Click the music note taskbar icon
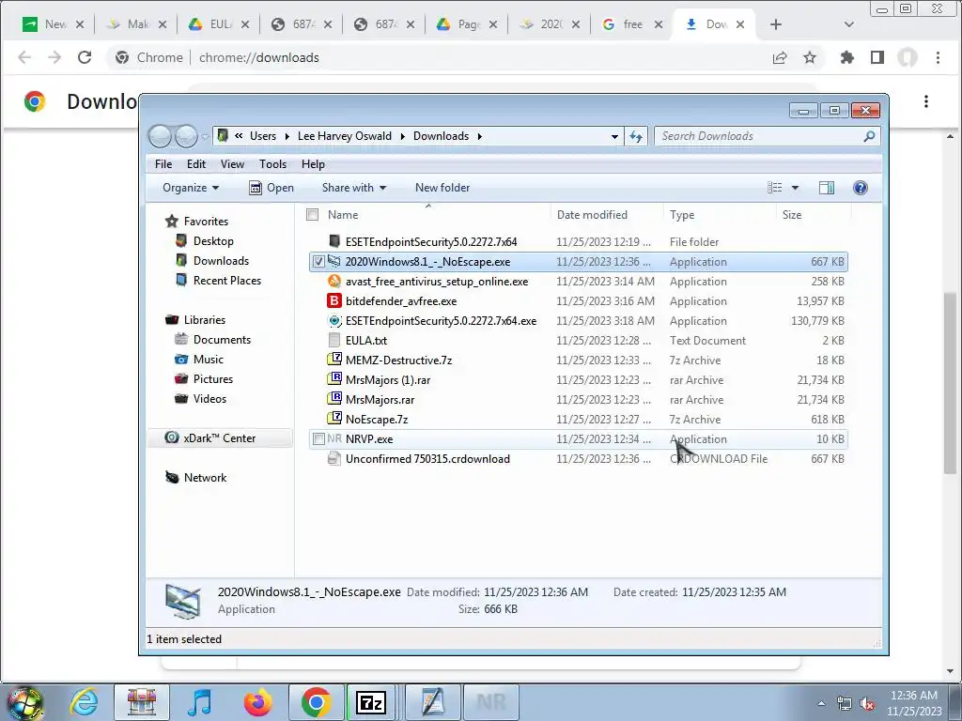Viewport: 962px width, 721px height. click(200, 702)
